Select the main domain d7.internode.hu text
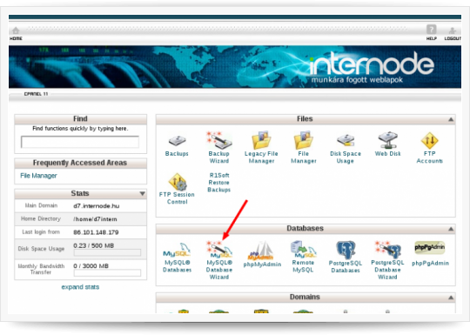This screenshot has width=470, height=335. click(97, 206)
